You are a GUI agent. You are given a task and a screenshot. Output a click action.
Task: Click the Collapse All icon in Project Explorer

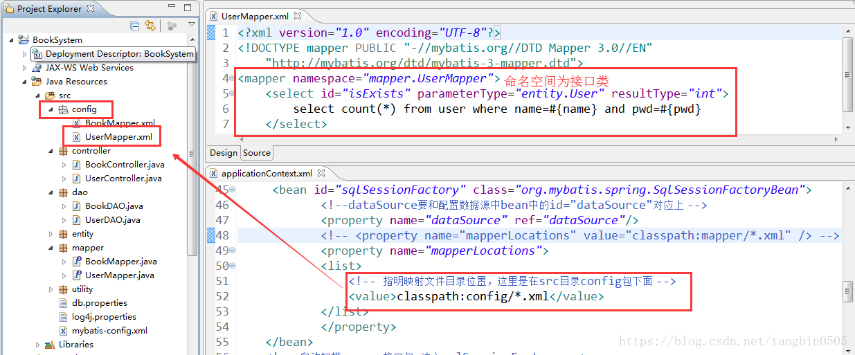point(135,26)
